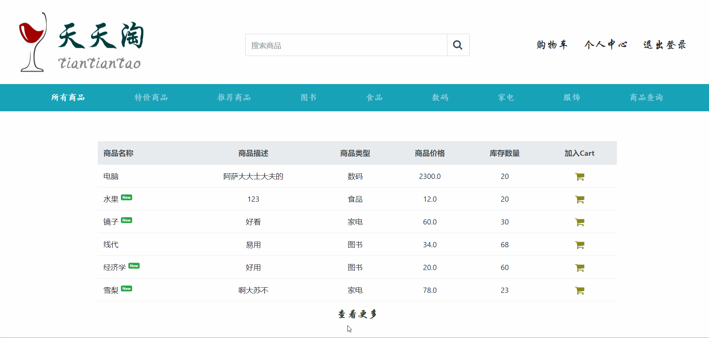709x338 pixels.
Task: Focus the 搜索商品 search box
Action: 346,45
